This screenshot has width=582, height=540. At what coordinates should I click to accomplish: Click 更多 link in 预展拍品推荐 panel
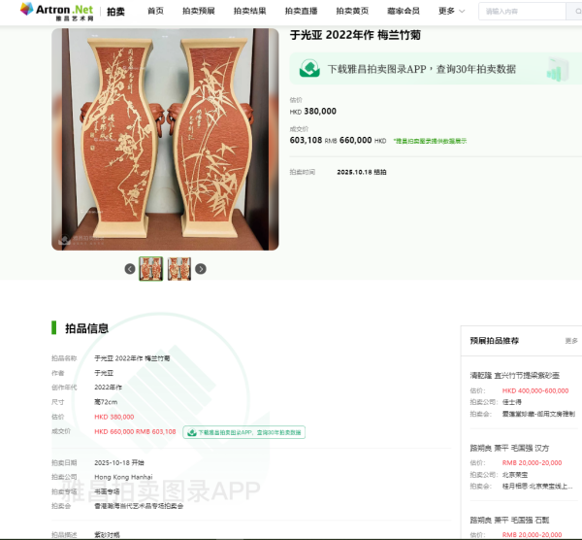571,341
